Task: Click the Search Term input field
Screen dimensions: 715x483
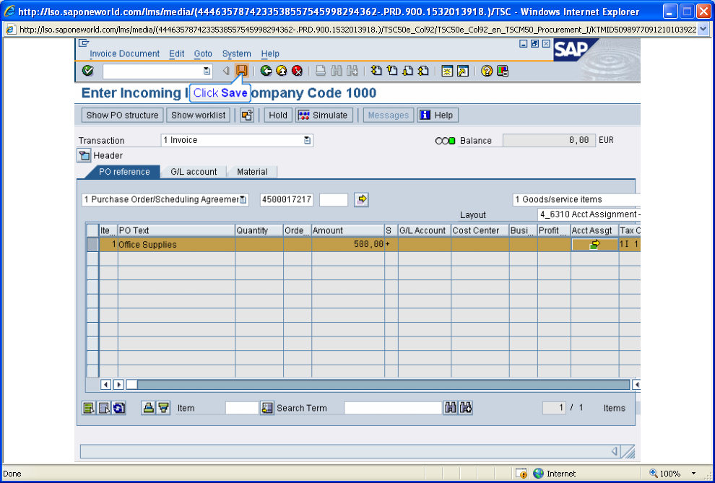Action: (393, 408)
